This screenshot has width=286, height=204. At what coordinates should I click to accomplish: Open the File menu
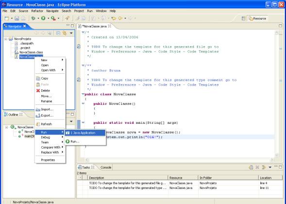tap(5, 11)
